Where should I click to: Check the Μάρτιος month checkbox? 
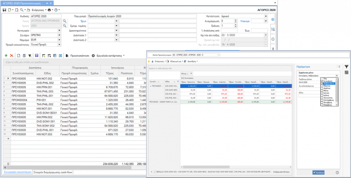coord(322,86)
